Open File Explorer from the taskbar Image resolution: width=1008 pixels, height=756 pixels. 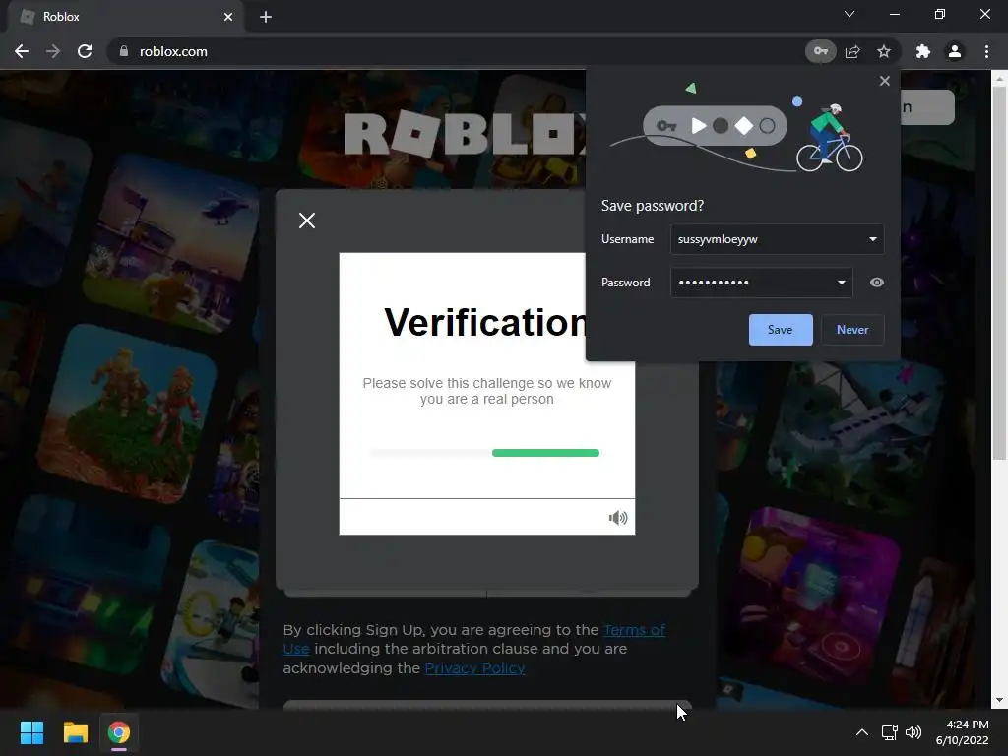pyautogui.click(x=75, y=732)
